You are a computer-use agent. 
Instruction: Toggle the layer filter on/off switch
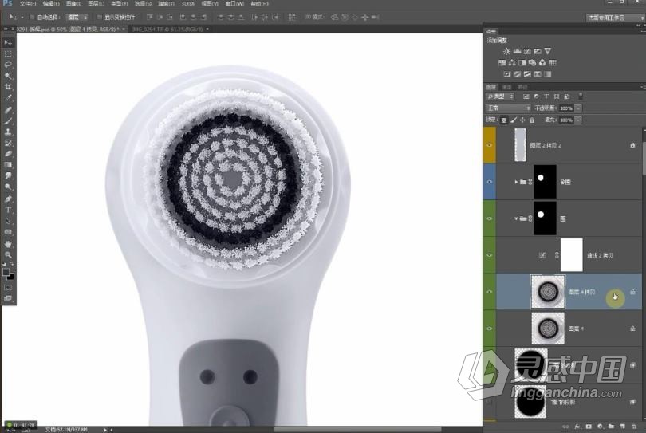point(581,96)
